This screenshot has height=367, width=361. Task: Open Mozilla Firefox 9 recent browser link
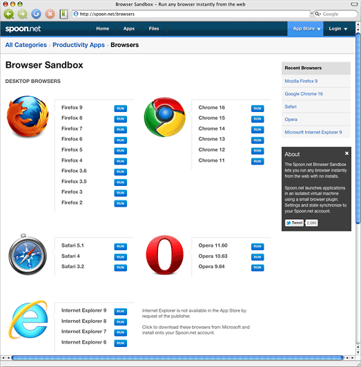301,81
